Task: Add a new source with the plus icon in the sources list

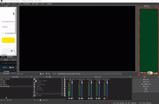Action: 35,100
